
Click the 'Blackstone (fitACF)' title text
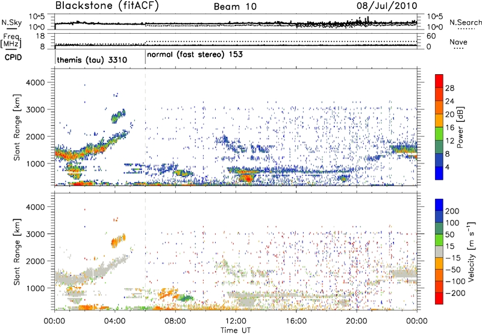click(107, 6)
